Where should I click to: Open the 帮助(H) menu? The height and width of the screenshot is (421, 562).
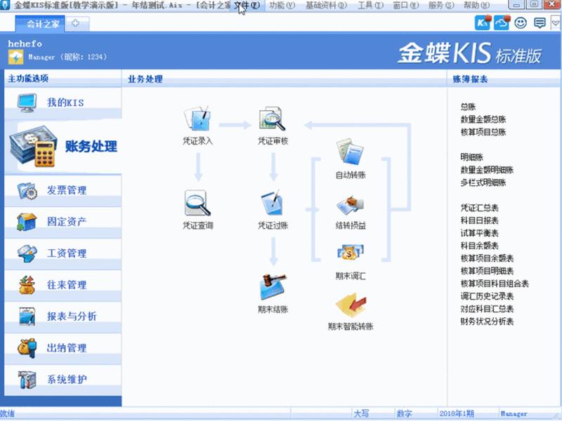476,6
